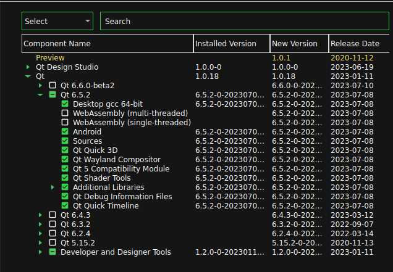Check the Qt 6.6.0-beta2 checkbox
The image size is (393, 272).
pos(53,85)
